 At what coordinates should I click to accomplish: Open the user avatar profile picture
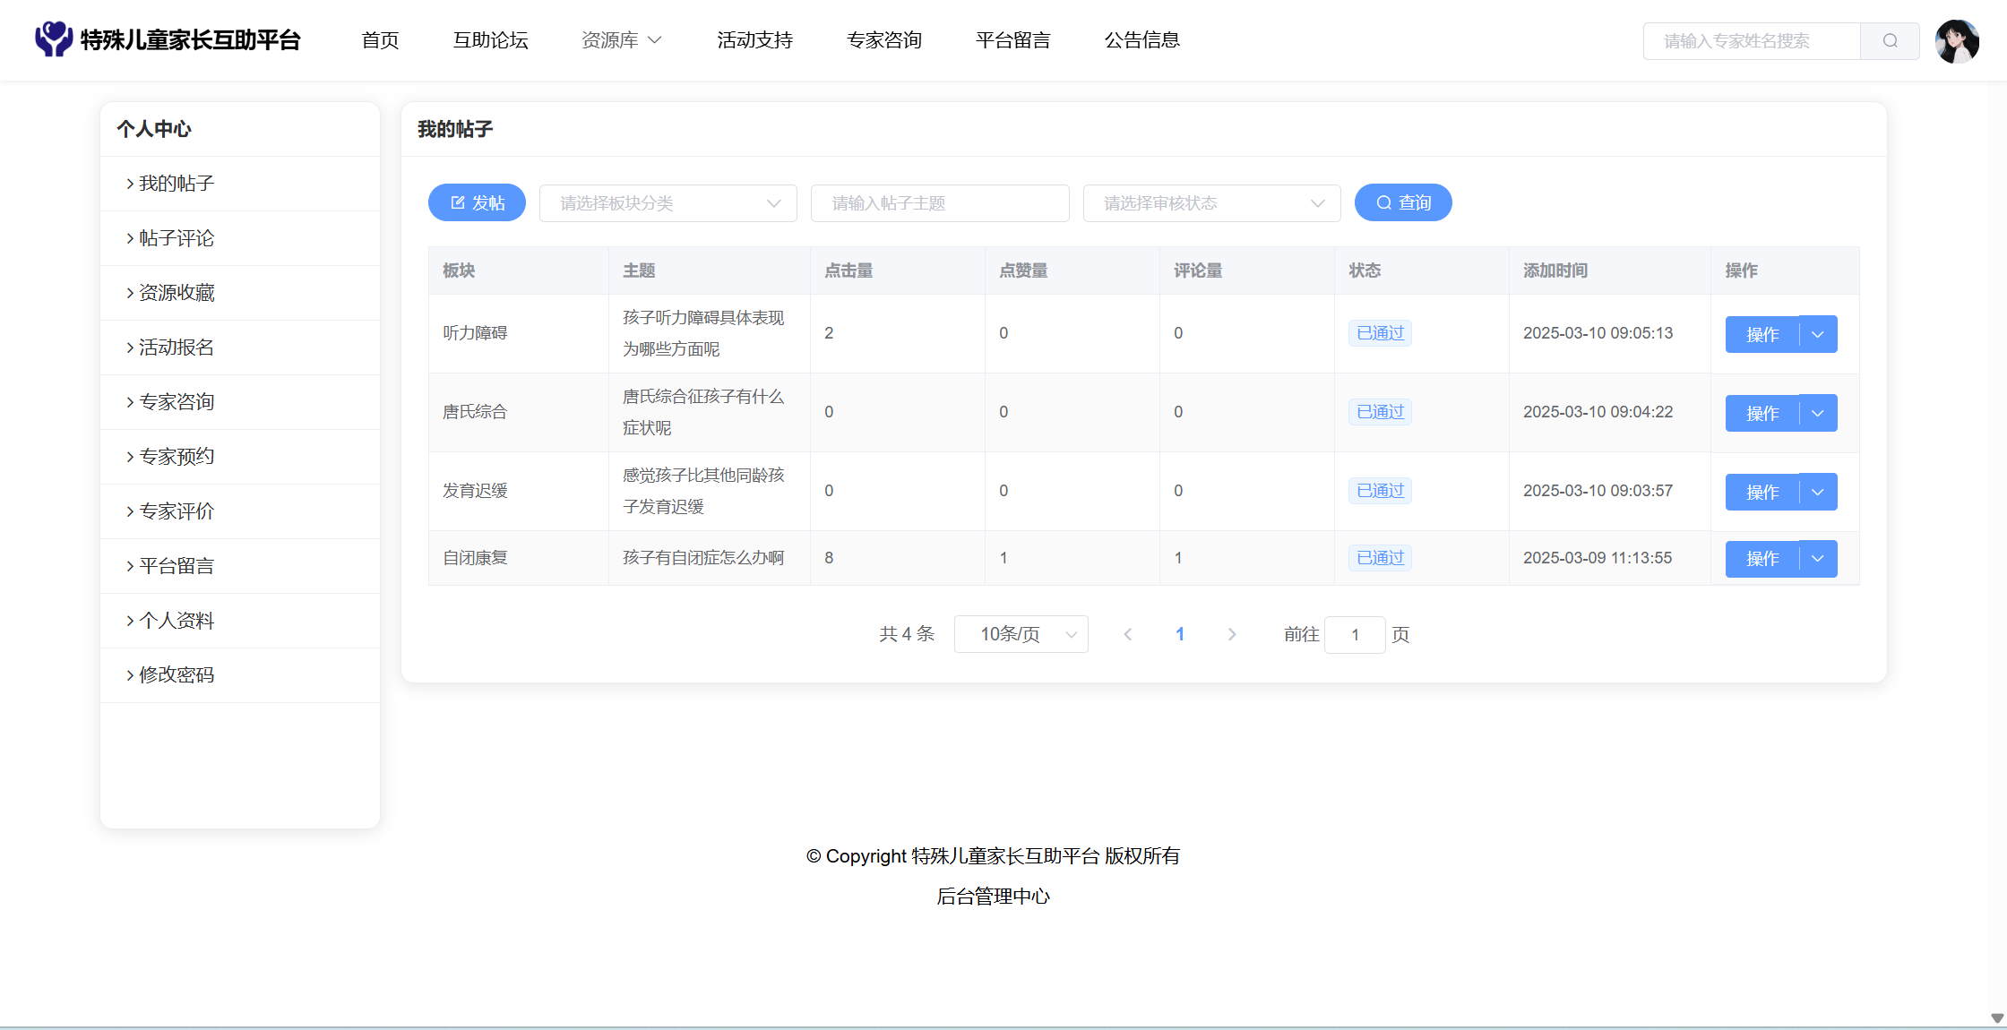pyautogui.click(x=1957, y=41)
